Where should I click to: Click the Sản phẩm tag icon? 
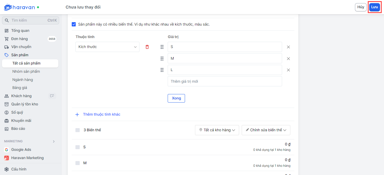click(7, 55)
